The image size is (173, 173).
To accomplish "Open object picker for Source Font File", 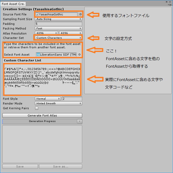I will (80, 14).
